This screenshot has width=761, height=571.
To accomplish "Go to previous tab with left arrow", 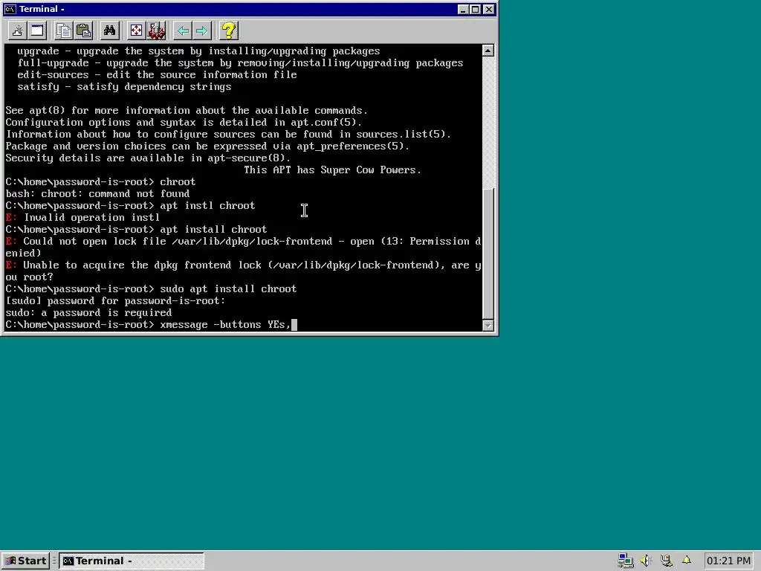I will pos(183,31).
